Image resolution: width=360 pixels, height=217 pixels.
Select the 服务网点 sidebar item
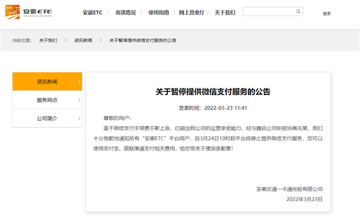pos(47,100)
